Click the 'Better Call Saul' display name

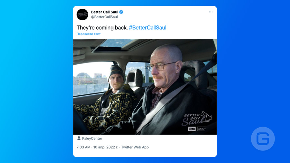click(104, 12)
